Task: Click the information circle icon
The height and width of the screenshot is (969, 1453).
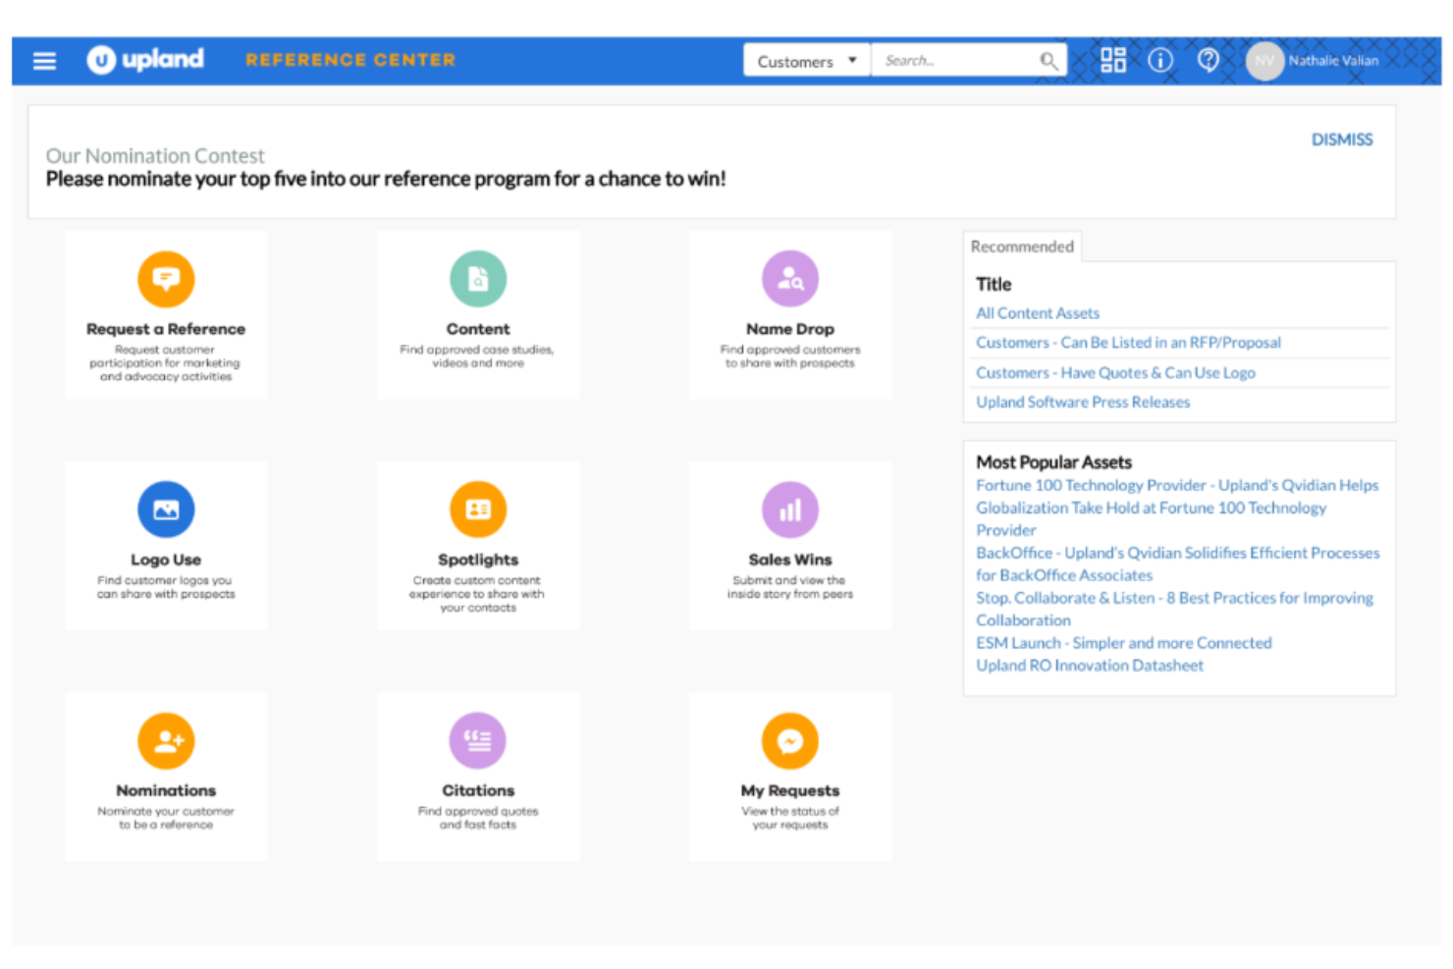Action: click(x=1160, y=61)
